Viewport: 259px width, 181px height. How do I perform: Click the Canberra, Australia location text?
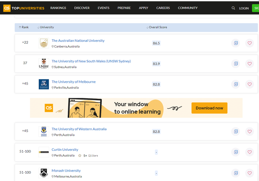[x=67, y=47]
